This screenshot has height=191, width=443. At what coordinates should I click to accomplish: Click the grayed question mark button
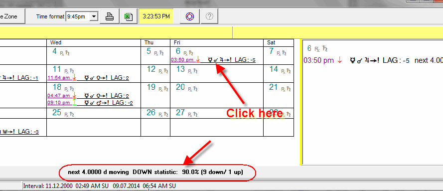coord(209,16)
